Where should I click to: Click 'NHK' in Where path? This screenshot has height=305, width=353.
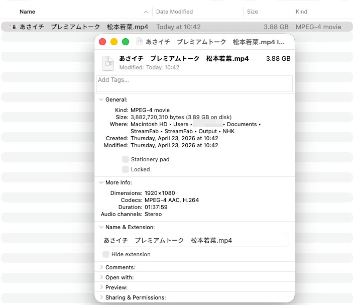click(x=228, y=131)
